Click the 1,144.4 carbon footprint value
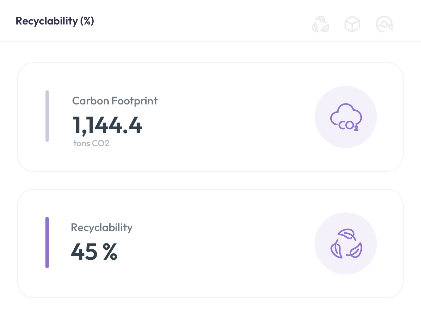The image size is (421, 313). pyautogui.click(x=107, y=125)
